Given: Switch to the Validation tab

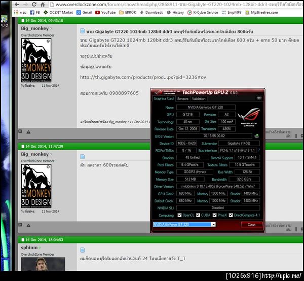Looking at the screenshot, I should pyautogui.click(x=199, y=98).
